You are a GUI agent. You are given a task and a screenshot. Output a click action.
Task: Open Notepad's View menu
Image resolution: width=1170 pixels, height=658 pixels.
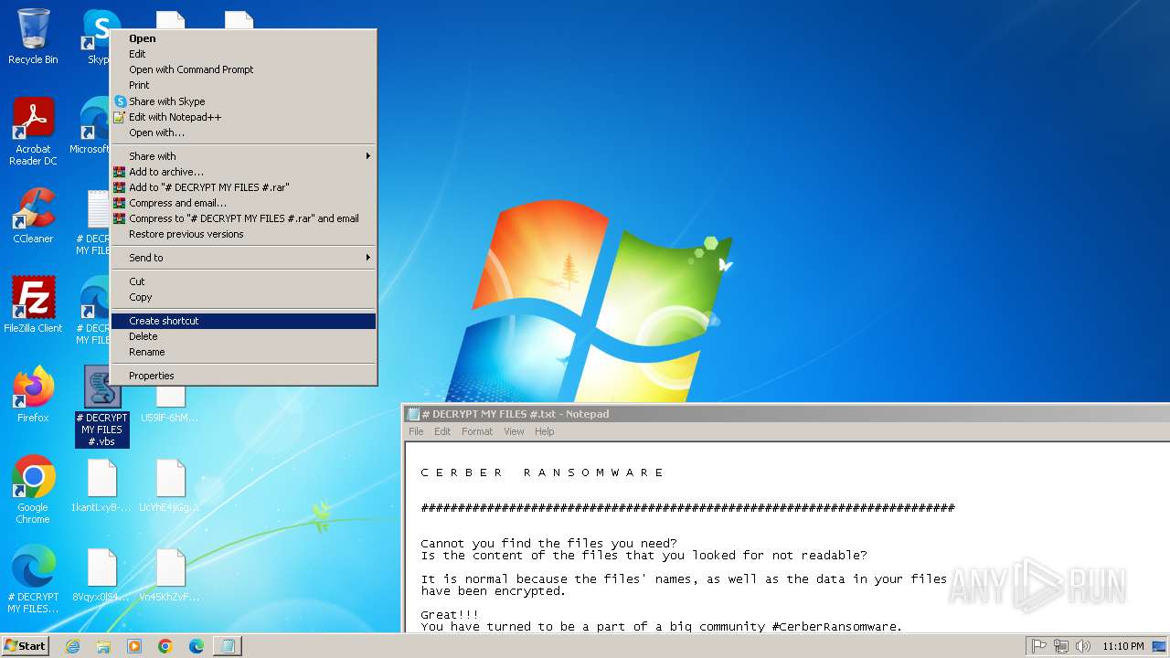(x=514, y=431)
